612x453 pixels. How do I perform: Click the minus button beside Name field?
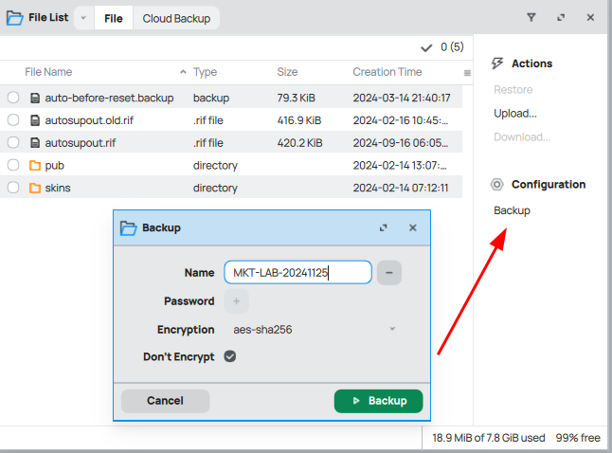point(388,273)
